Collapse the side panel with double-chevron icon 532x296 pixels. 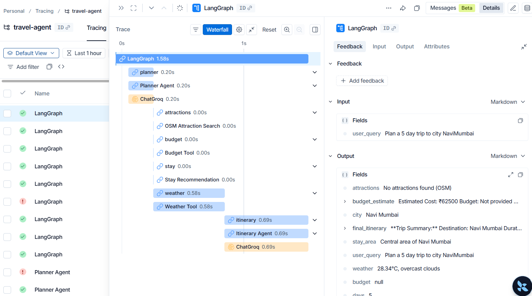click(121, 8)
